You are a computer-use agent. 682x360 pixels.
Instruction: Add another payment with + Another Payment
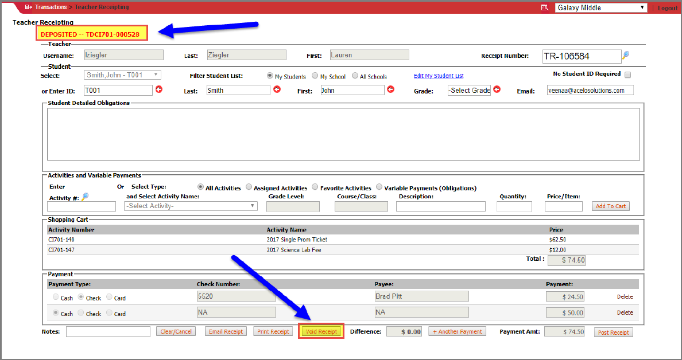pos(457,331)
